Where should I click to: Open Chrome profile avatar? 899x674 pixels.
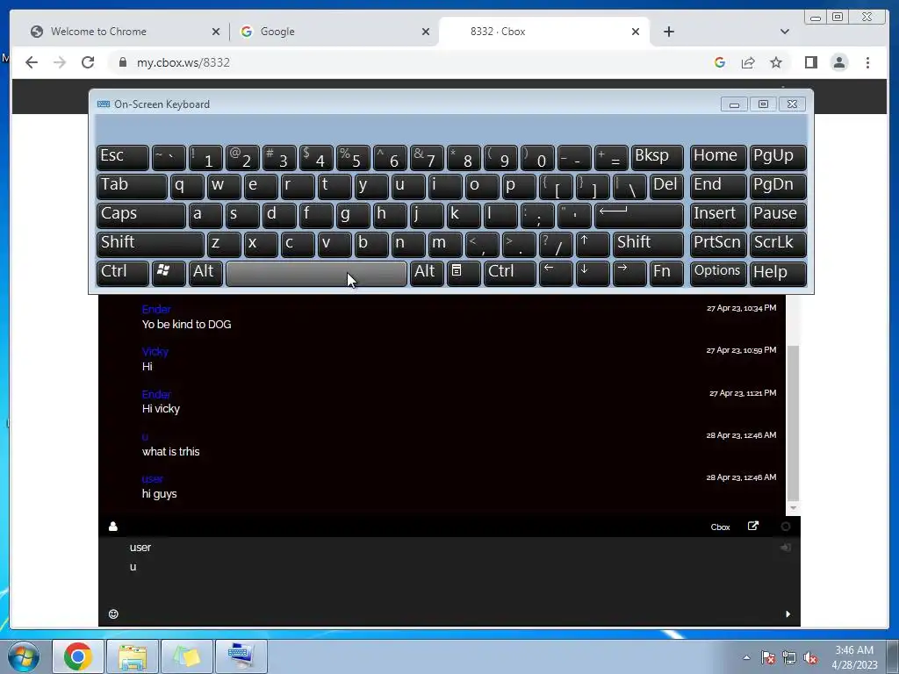(839, 62)
